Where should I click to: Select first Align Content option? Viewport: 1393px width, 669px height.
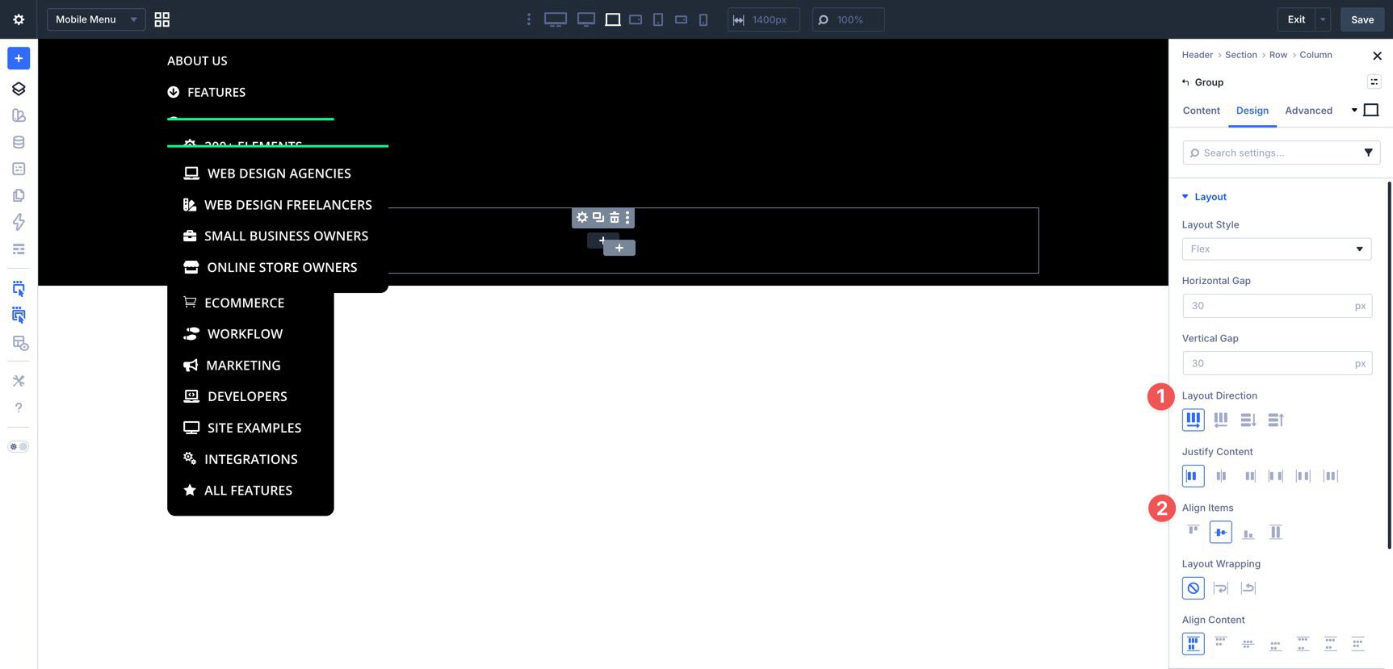click(1193, 644)
